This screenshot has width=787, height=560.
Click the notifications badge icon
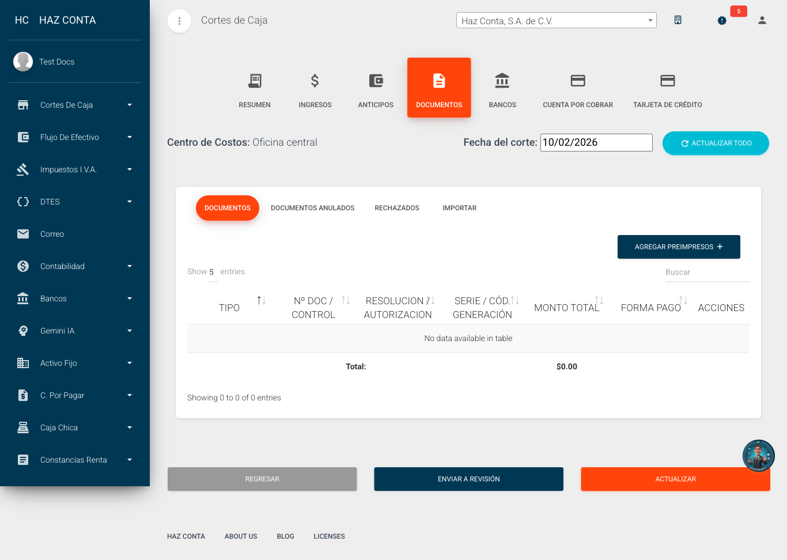722,21
